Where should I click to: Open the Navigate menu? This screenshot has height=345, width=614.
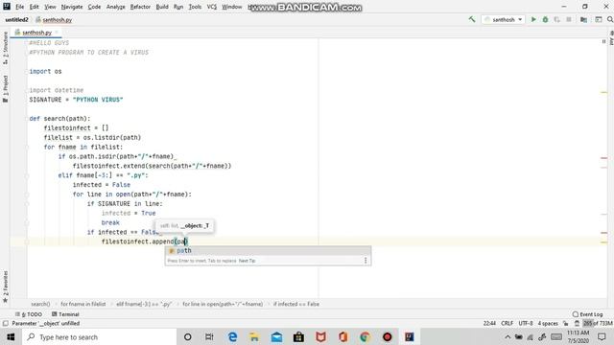pyautogui.click(x=72, y=7)
